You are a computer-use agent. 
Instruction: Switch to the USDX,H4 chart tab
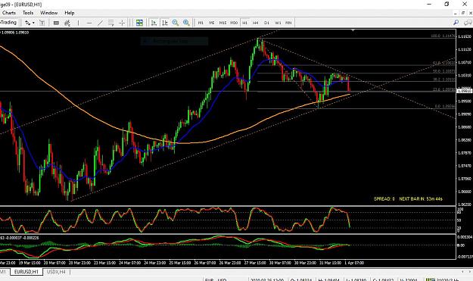point(56,272)
